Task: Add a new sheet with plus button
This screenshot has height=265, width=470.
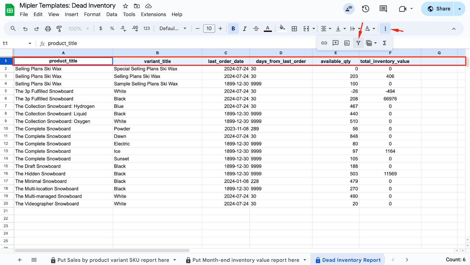Action: point(20,260)
